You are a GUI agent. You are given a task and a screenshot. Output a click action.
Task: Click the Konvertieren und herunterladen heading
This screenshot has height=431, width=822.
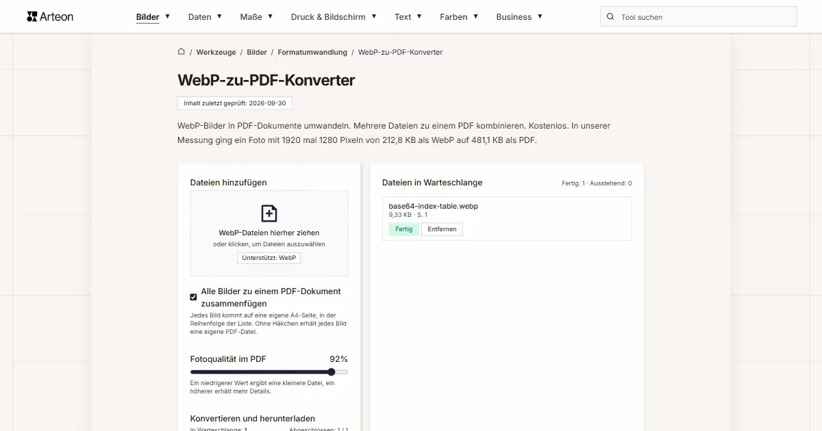tap(253, 418)
